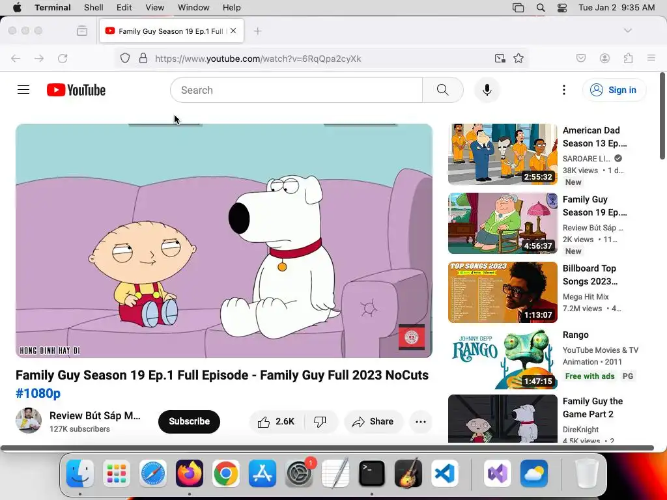Click the Family Guy video player
This screenshot has height=500, width=667.
point(224,241)
